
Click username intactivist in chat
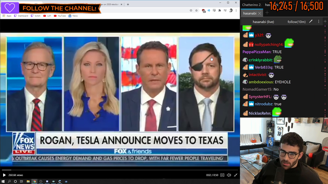coord(258,75)
